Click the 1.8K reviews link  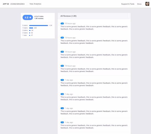(x=39, y=18)
